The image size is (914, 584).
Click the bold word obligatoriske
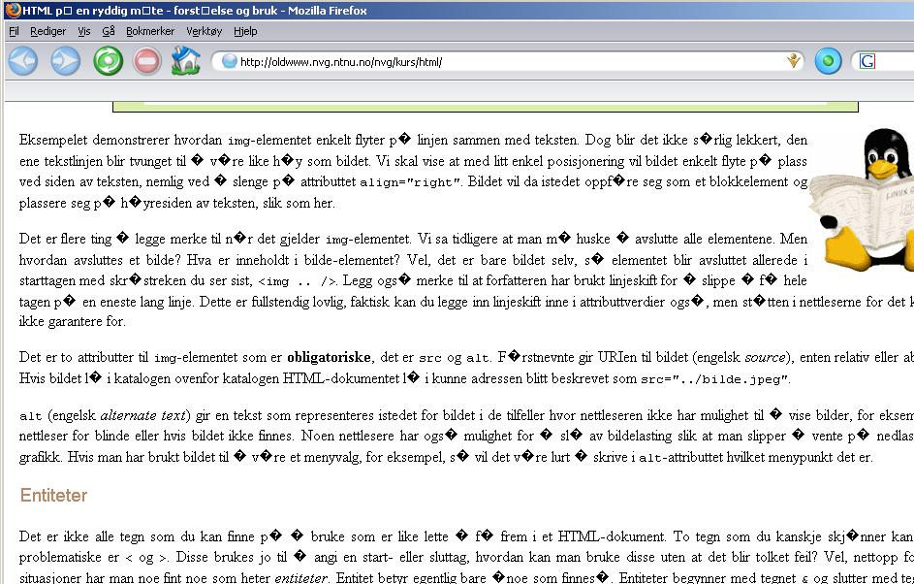329,357
